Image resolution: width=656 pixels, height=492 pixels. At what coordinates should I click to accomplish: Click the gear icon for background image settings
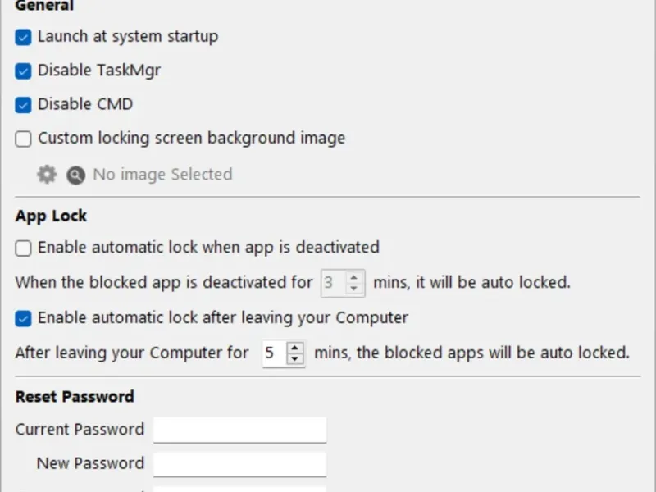[47, 174]
